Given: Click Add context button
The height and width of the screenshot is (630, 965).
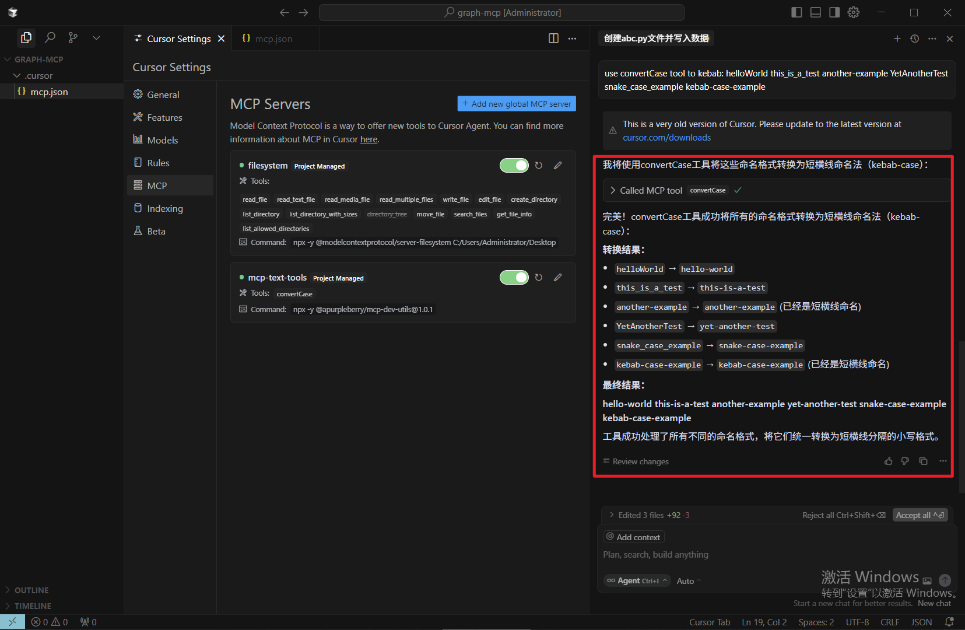Looking at the screenshot, I should (633, 537).
